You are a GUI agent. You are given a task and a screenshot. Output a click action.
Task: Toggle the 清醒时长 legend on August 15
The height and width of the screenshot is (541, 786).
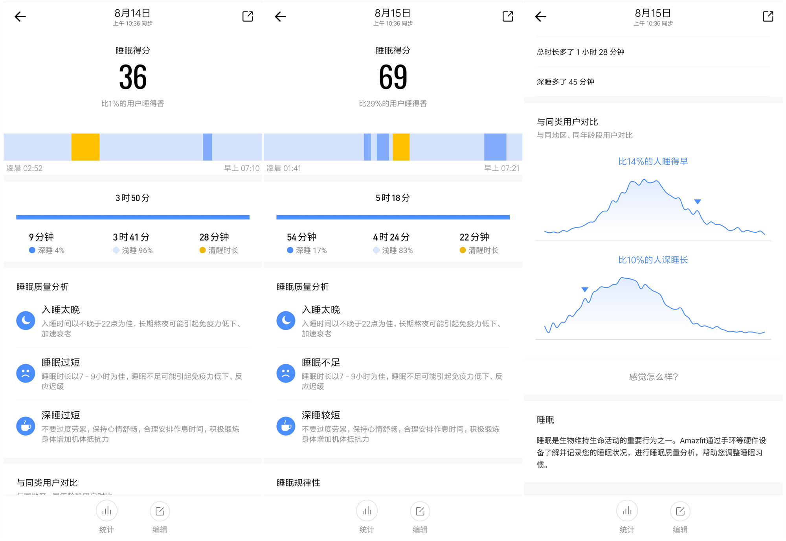point(479,250)
